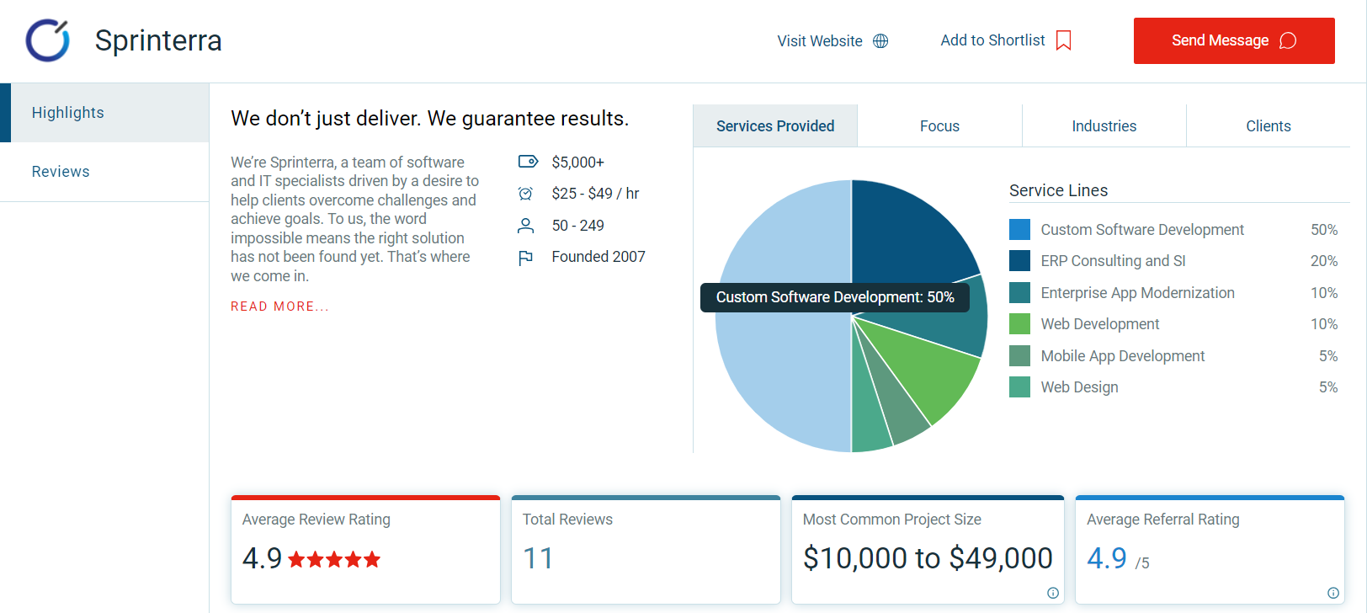The width and height of the screenshot is (1367, 613).
Task: Click info icon in Most Common Project Size card
Action: coord(1053,593)
